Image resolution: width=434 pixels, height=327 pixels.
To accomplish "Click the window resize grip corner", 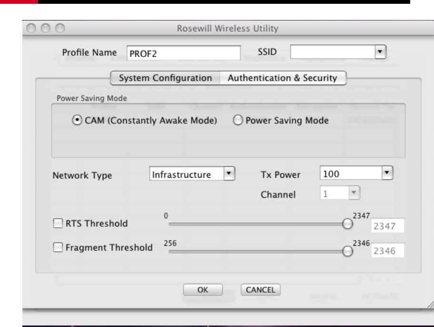I will coord(430,304).
